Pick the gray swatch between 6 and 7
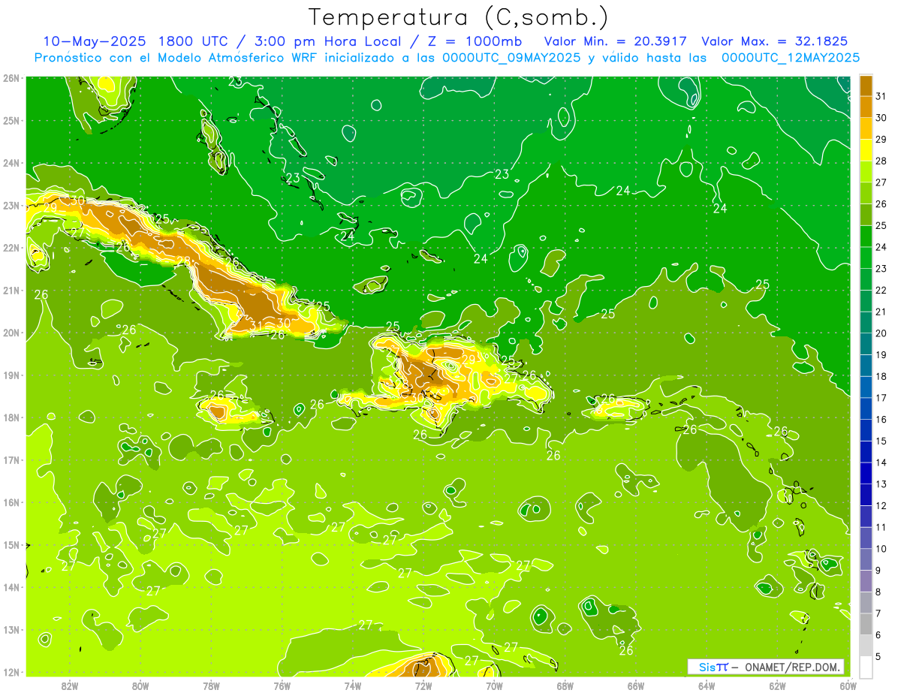Viewport: 901px width, 696px height. coord(866,624)
